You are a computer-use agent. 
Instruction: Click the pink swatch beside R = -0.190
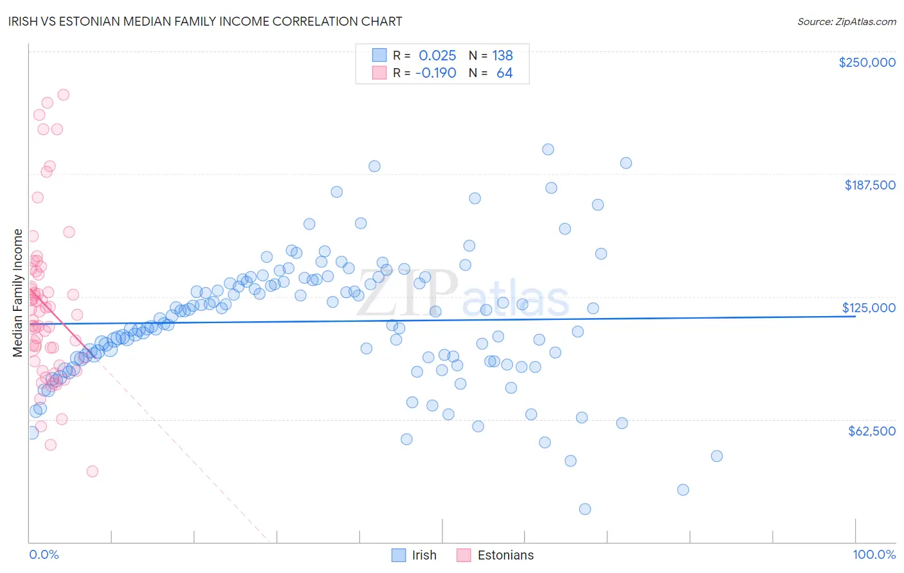tap(379, 73)
